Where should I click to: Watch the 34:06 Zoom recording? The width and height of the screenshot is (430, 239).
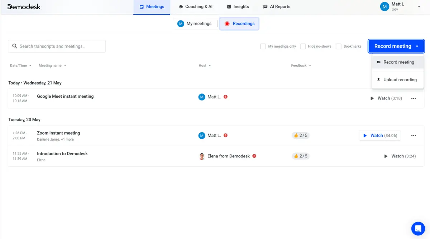pos(380,136)
